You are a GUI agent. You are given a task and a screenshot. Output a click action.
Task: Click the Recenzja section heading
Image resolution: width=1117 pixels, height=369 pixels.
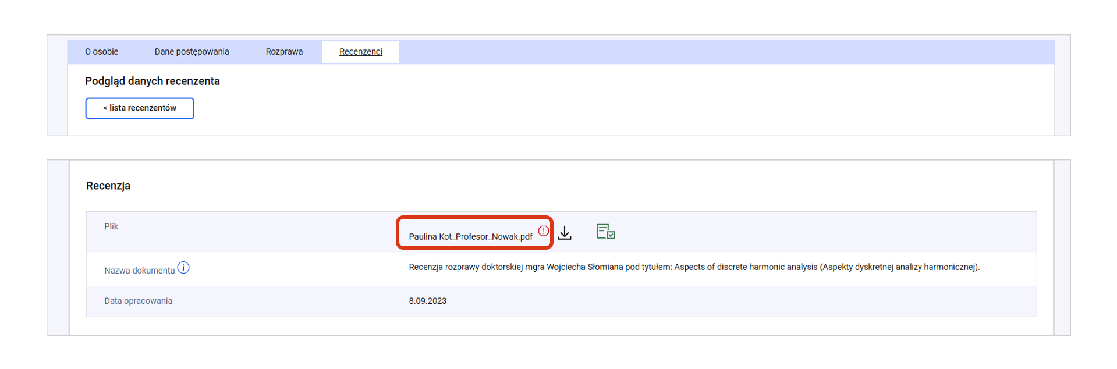click(108, 186)
